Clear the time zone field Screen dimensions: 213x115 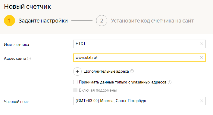pos(202,101)
